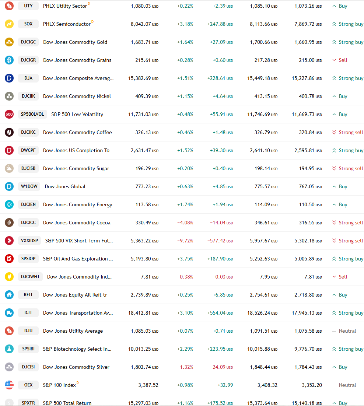Viewport: 364px width, 406px height.
Task: Click the Buy rating for DJCISI
Action: (340, 367)
